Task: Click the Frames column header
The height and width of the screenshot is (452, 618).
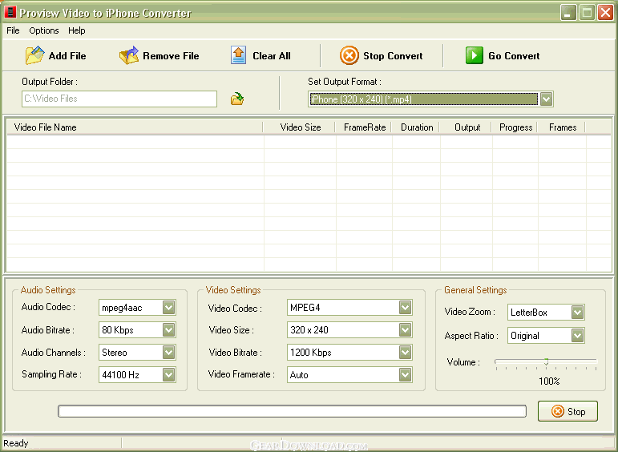Action: [x=562, y=127]
